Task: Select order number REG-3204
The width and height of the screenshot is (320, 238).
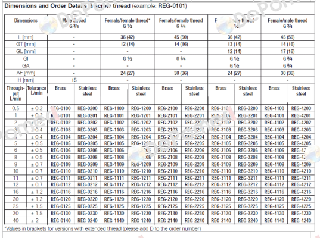Action: pos(248,137)
